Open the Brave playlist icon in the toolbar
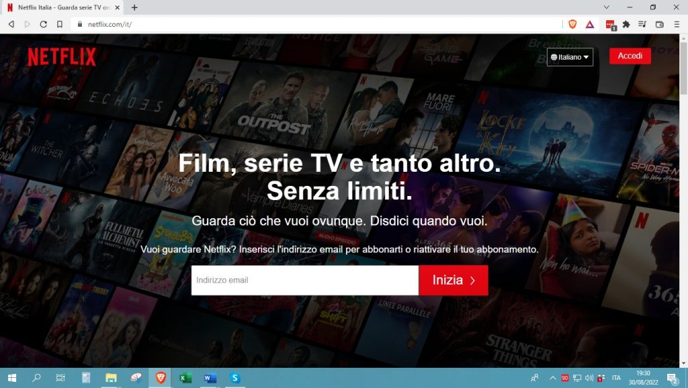The width and height of the screenshot is (688, 388). pyautogui.click(x=642, y=24)
